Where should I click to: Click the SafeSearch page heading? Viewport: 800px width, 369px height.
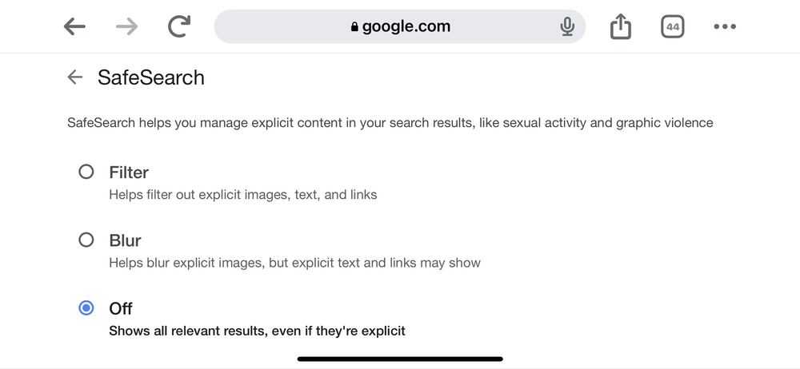(x=151, y=77)
